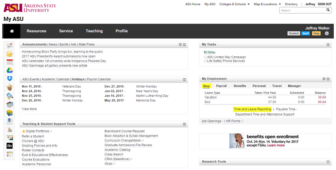The image size is (336, 170).
Task: Click the gold star beside Digital Portfolios
Action: 23,131
